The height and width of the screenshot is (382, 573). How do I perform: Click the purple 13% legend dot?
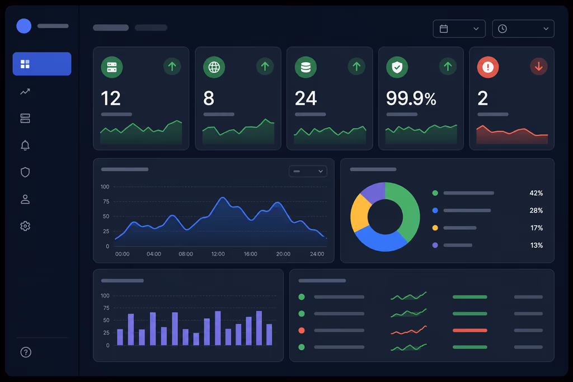tap(435, 245)
